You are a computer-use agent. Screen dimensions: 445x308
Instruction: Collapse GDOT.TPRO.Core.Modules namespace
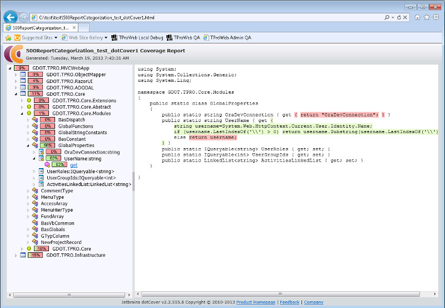tap(22, 114)
